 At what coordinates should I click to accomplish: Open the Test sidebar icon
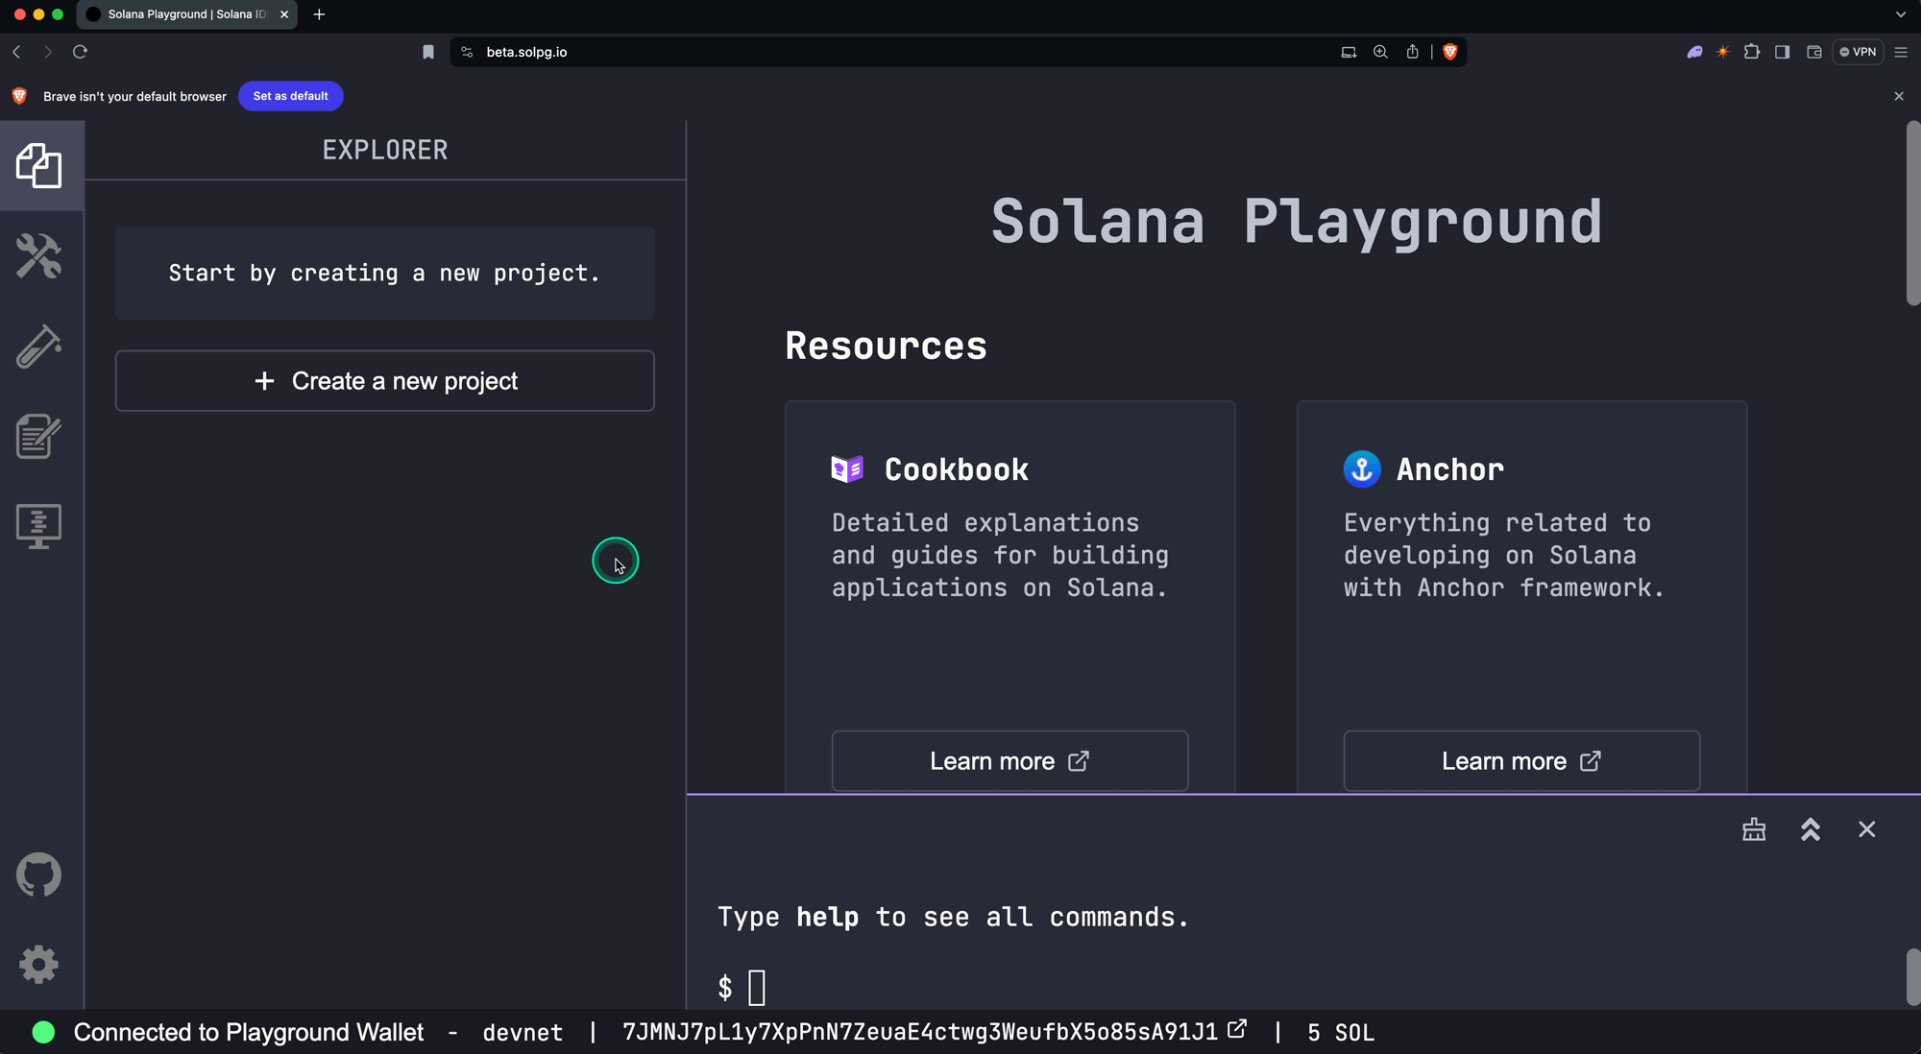[x=39, y=347]
